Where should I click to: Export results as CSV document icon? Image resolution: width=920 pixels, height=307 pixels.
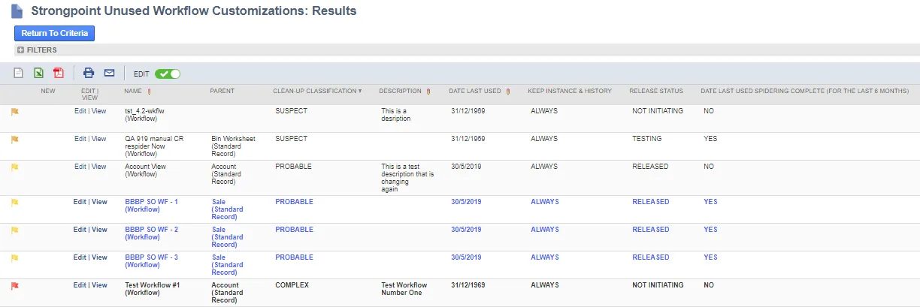tap(20, 73)
